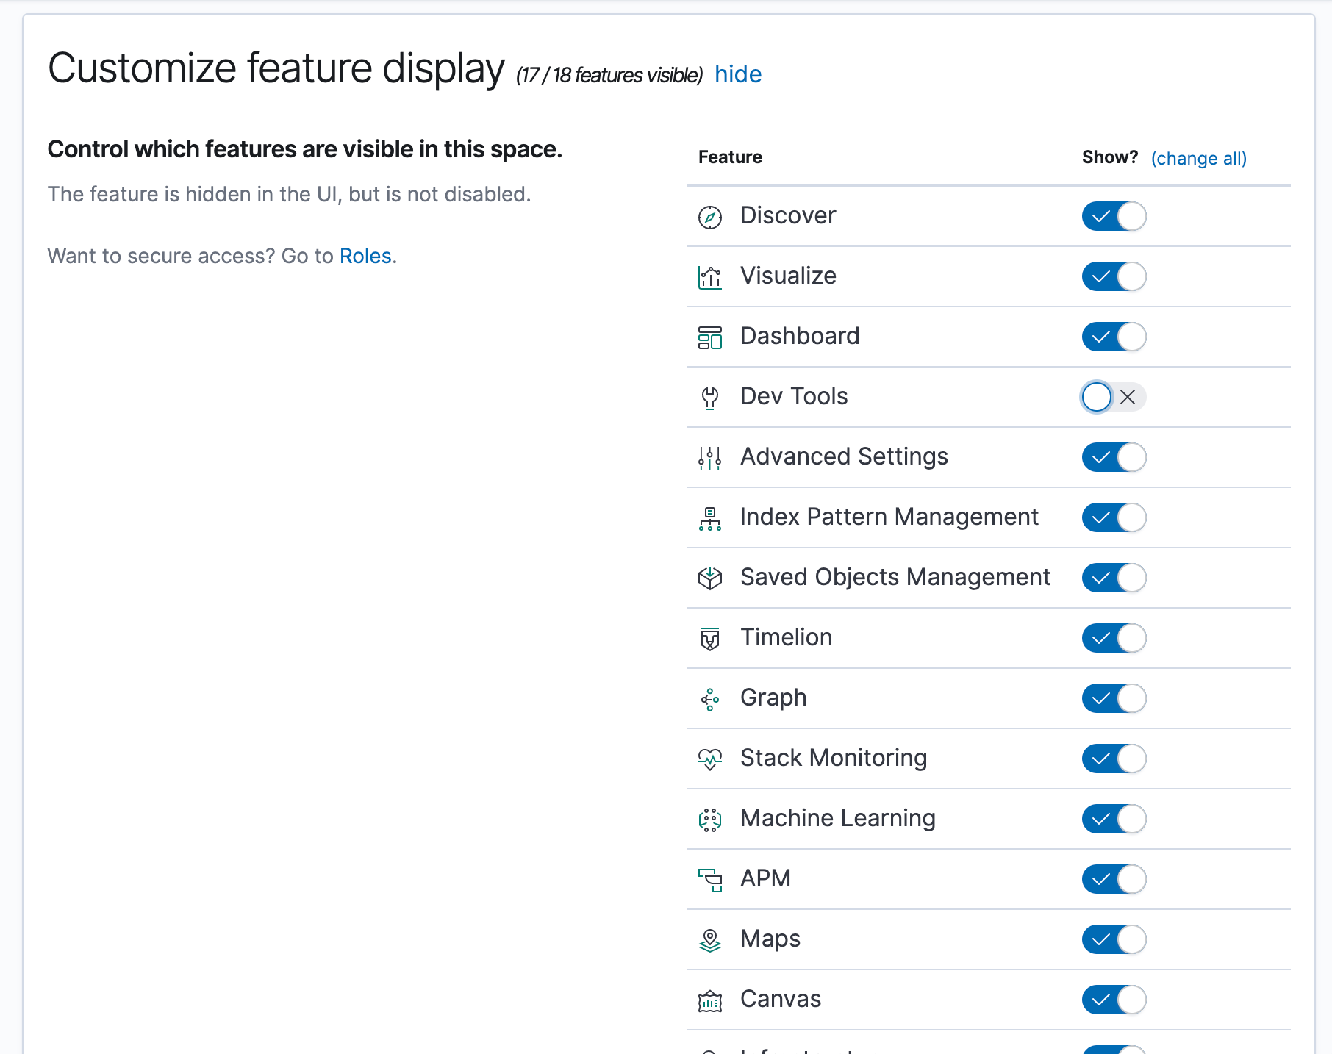Click the Advanced Settings label

[844, 456]
